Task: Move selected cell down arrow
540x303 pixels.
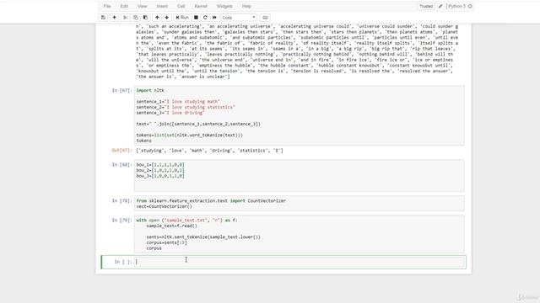Action: [167, 18]
